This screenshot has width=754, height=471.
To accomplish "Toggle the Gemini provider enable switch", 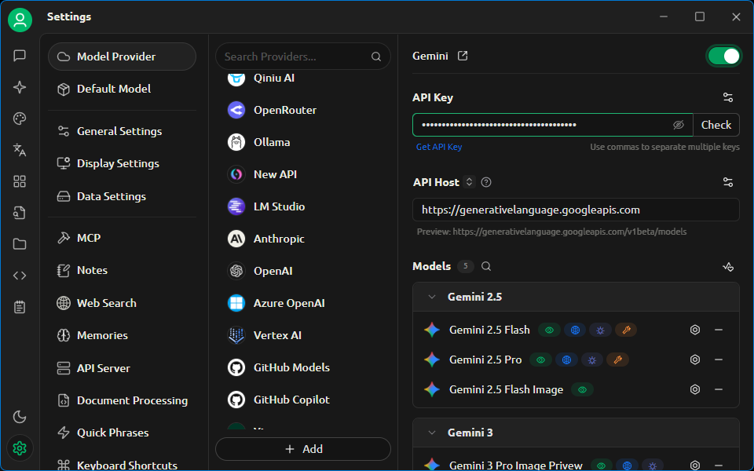I will click(x=723, y=56).
